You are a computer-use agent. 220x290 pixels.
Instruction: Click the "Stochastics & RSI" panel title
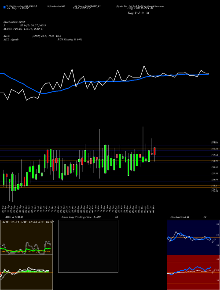(188, 217)
